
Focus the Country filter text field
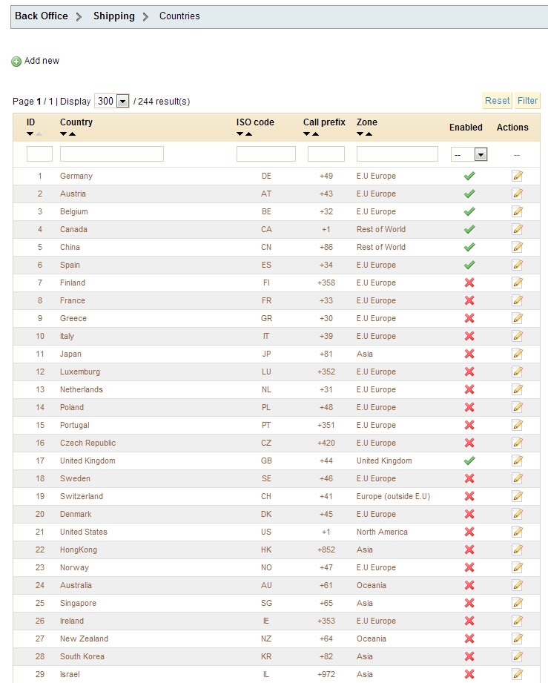pos(112,154)
